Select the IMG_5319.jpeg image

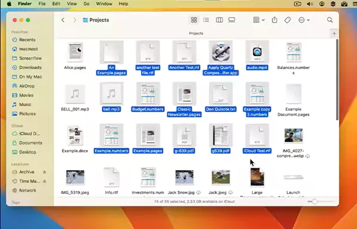[75, 182]
